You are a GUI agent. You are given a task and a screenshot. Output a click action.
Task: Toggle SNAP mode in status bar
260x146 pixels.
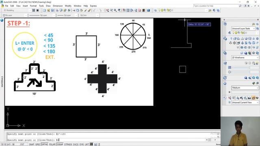31,144
